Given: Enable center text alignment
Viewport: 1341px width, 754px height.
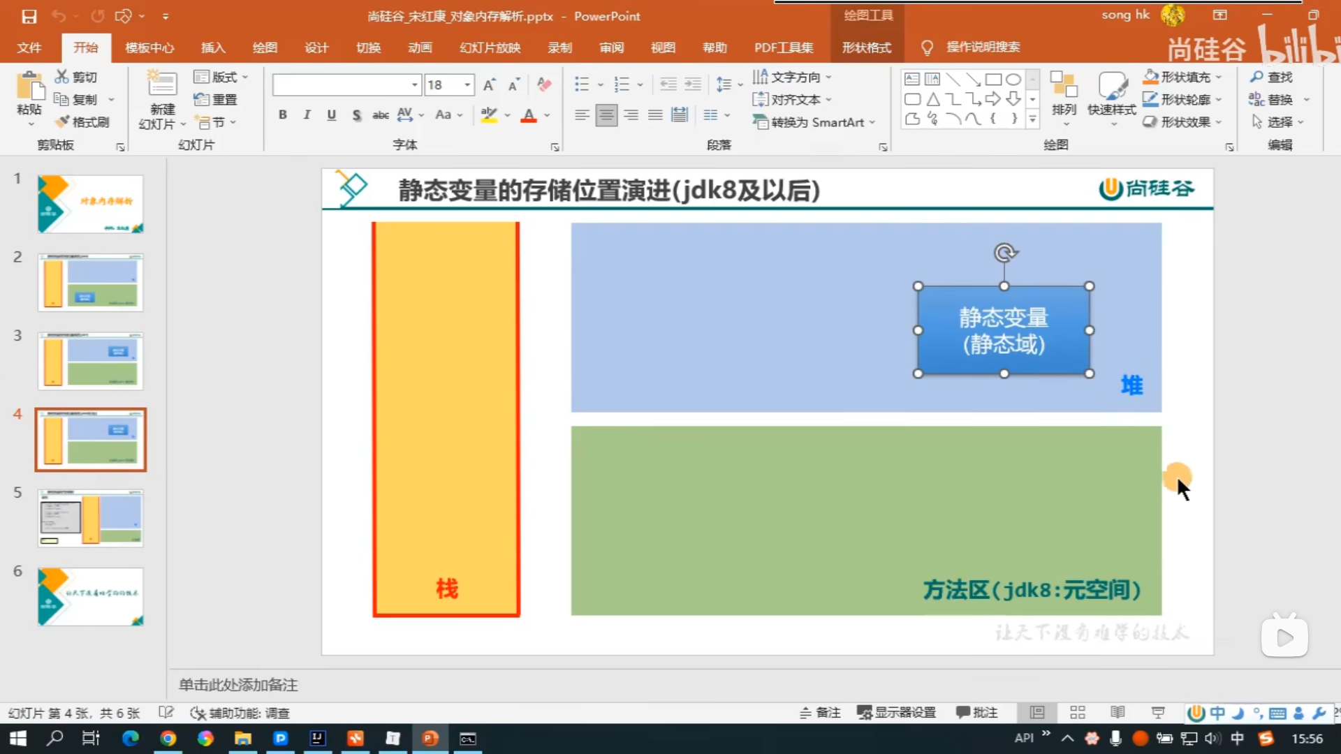Looking at the screenshot, I should click(x=606, y=115).
